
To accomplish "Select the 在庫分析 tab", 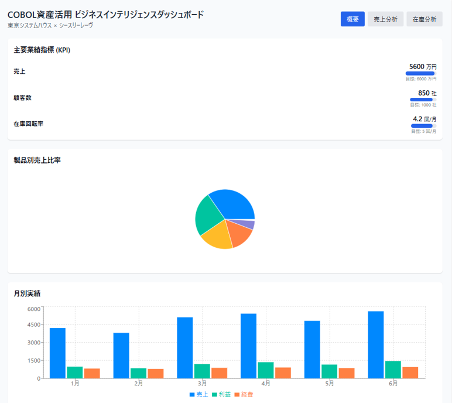I will click(424, 19).
